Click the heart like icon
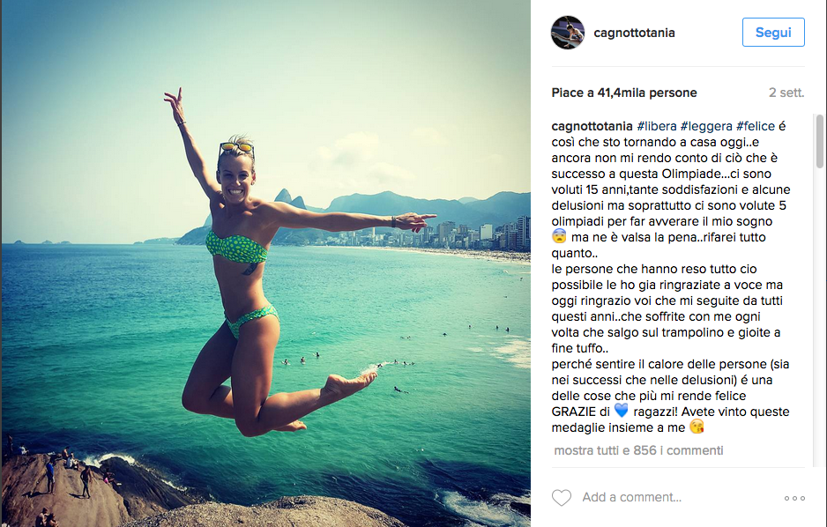Image resolution: width=827 pixels, height=527 pixels. coord(561,498)
